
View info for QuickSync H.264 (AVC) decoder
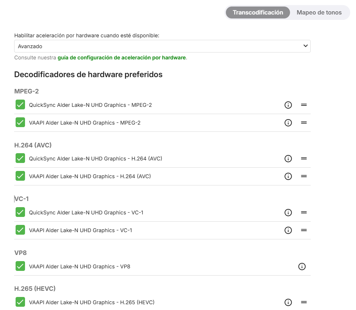tap(288, 158)
